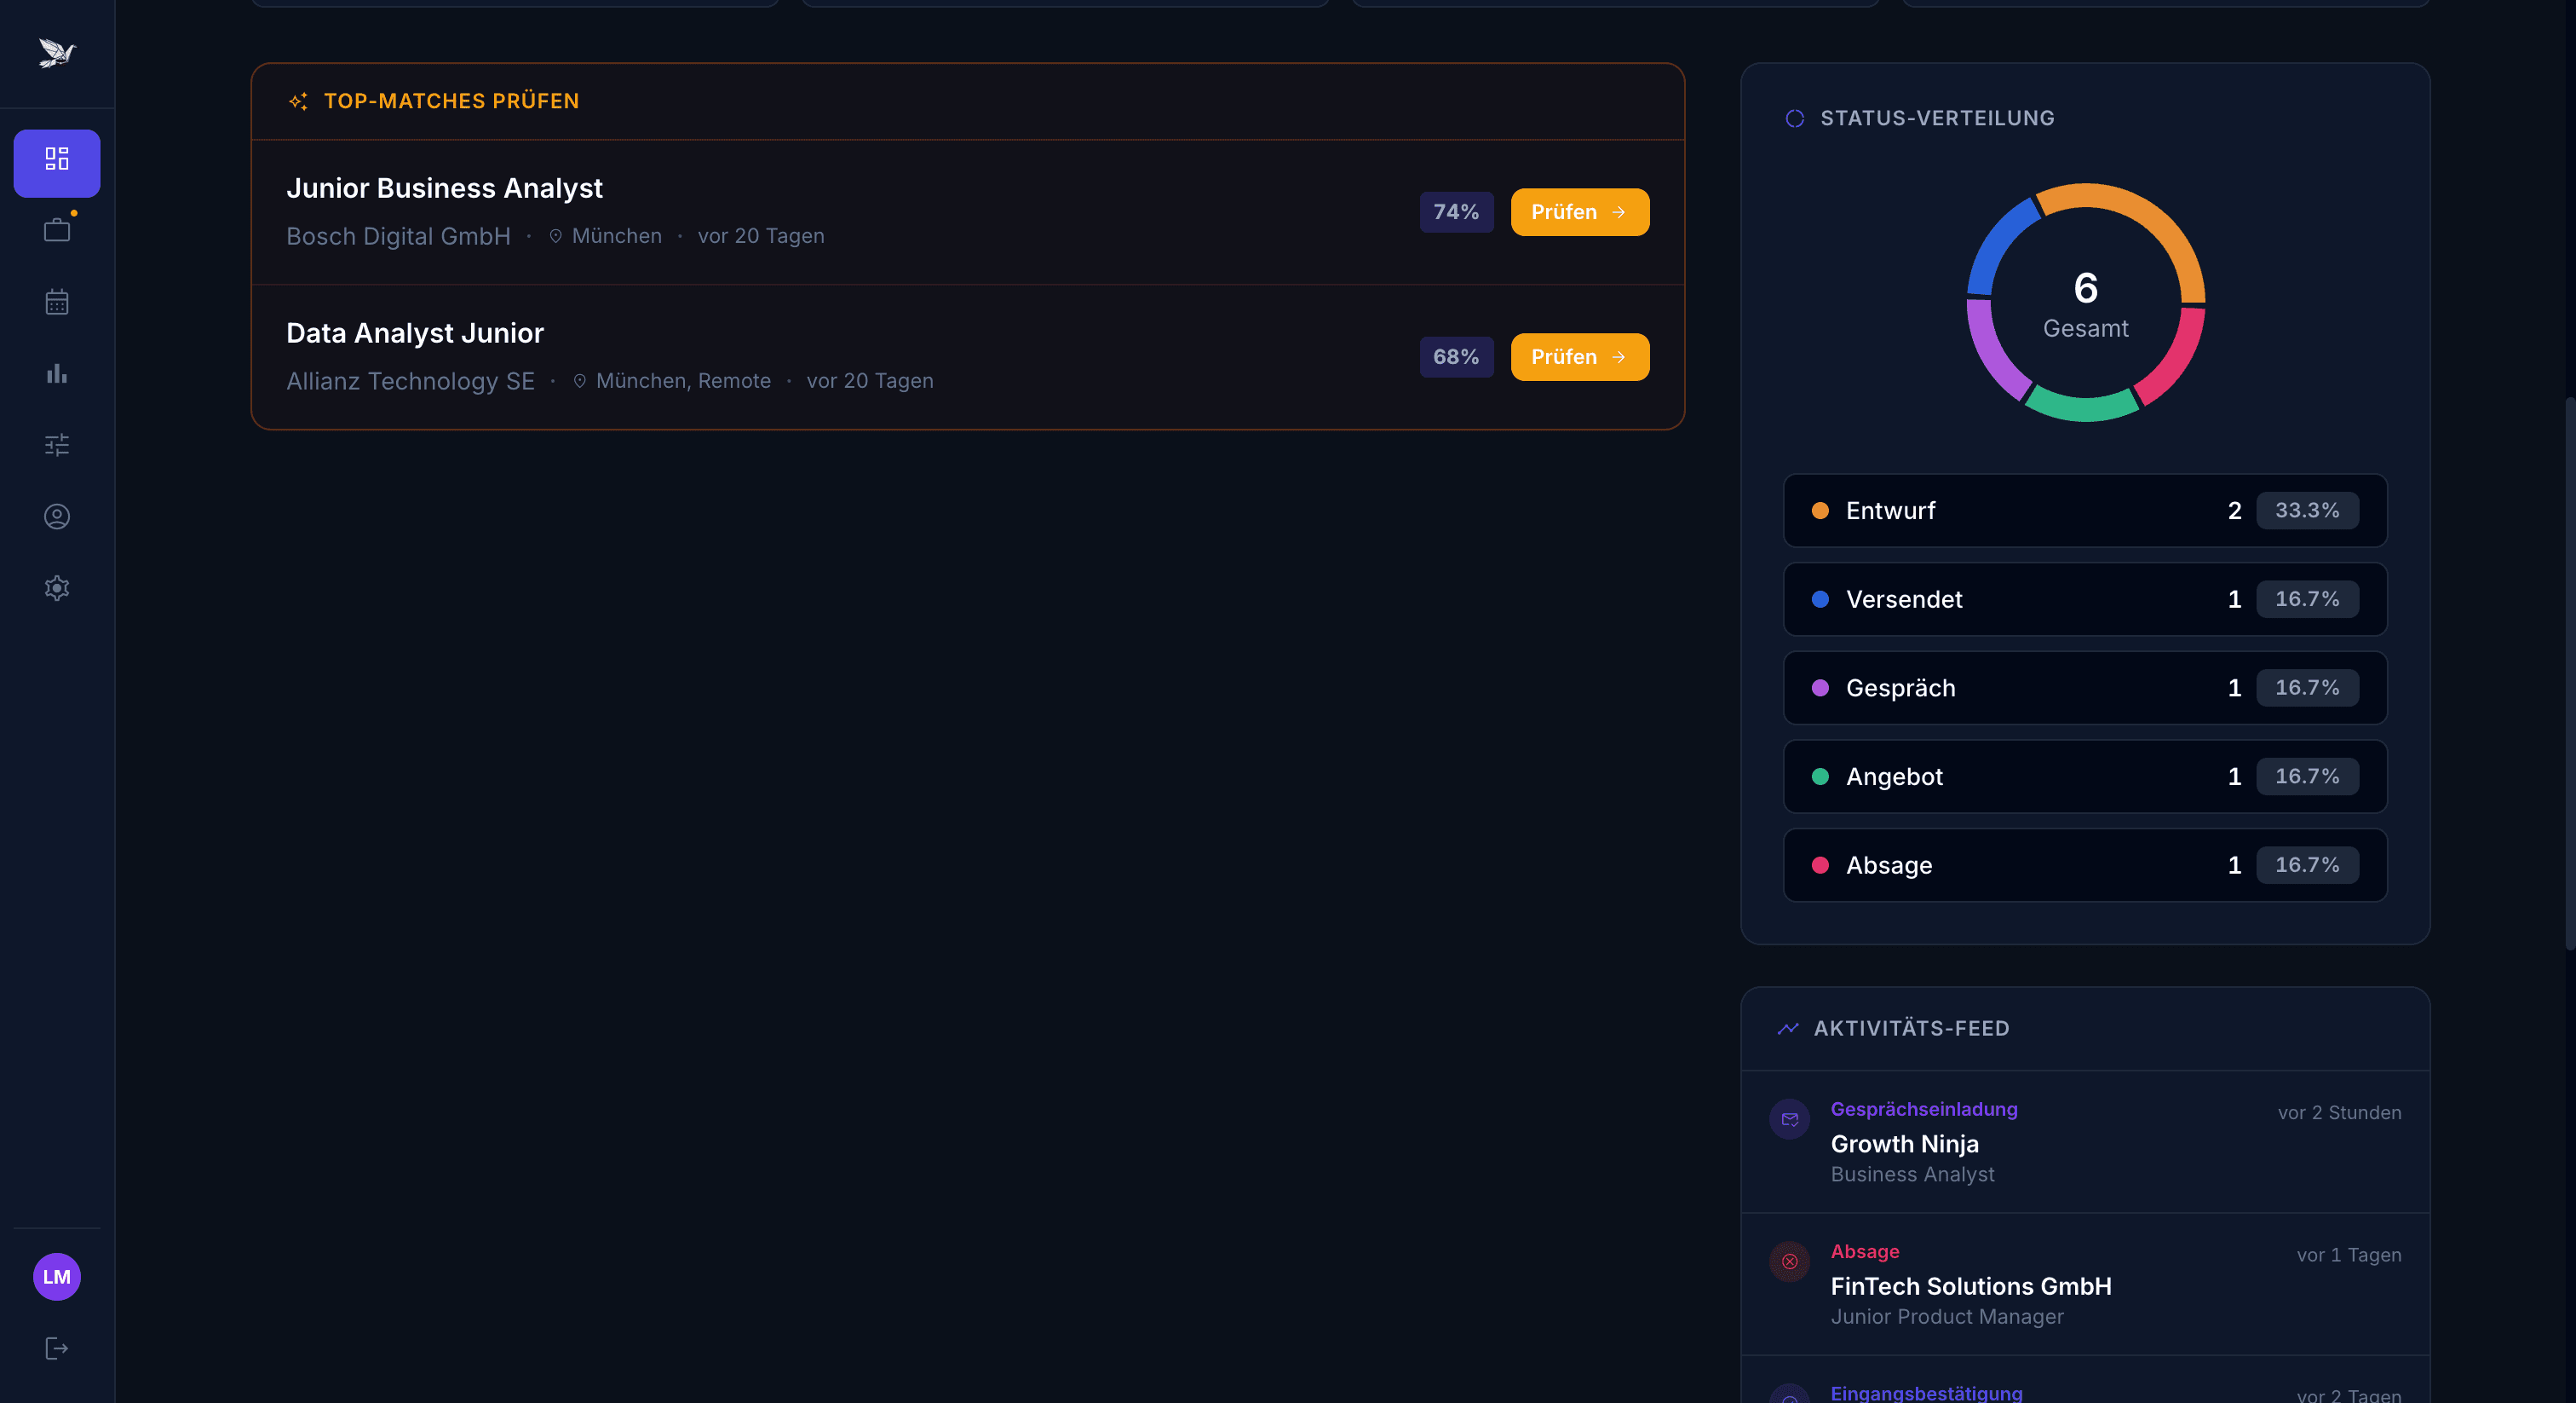Open the profile person icon in sidebar

click(57, 517)
